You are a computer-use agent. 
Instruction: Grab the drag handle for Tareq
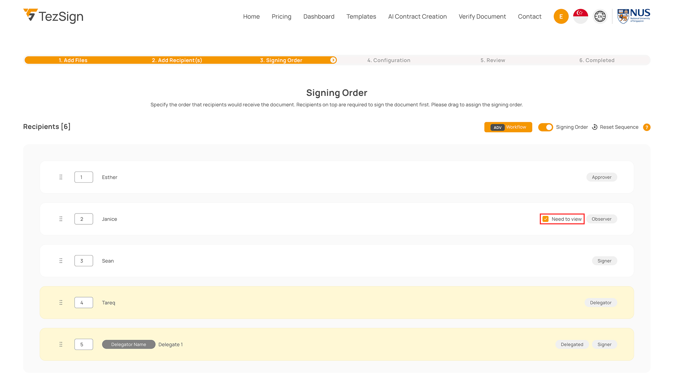pyautogui.click(x=61, y=302)
